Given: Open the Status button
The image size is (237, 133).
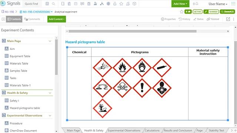Looking at the screenshot, I should (x=198, y=19).
